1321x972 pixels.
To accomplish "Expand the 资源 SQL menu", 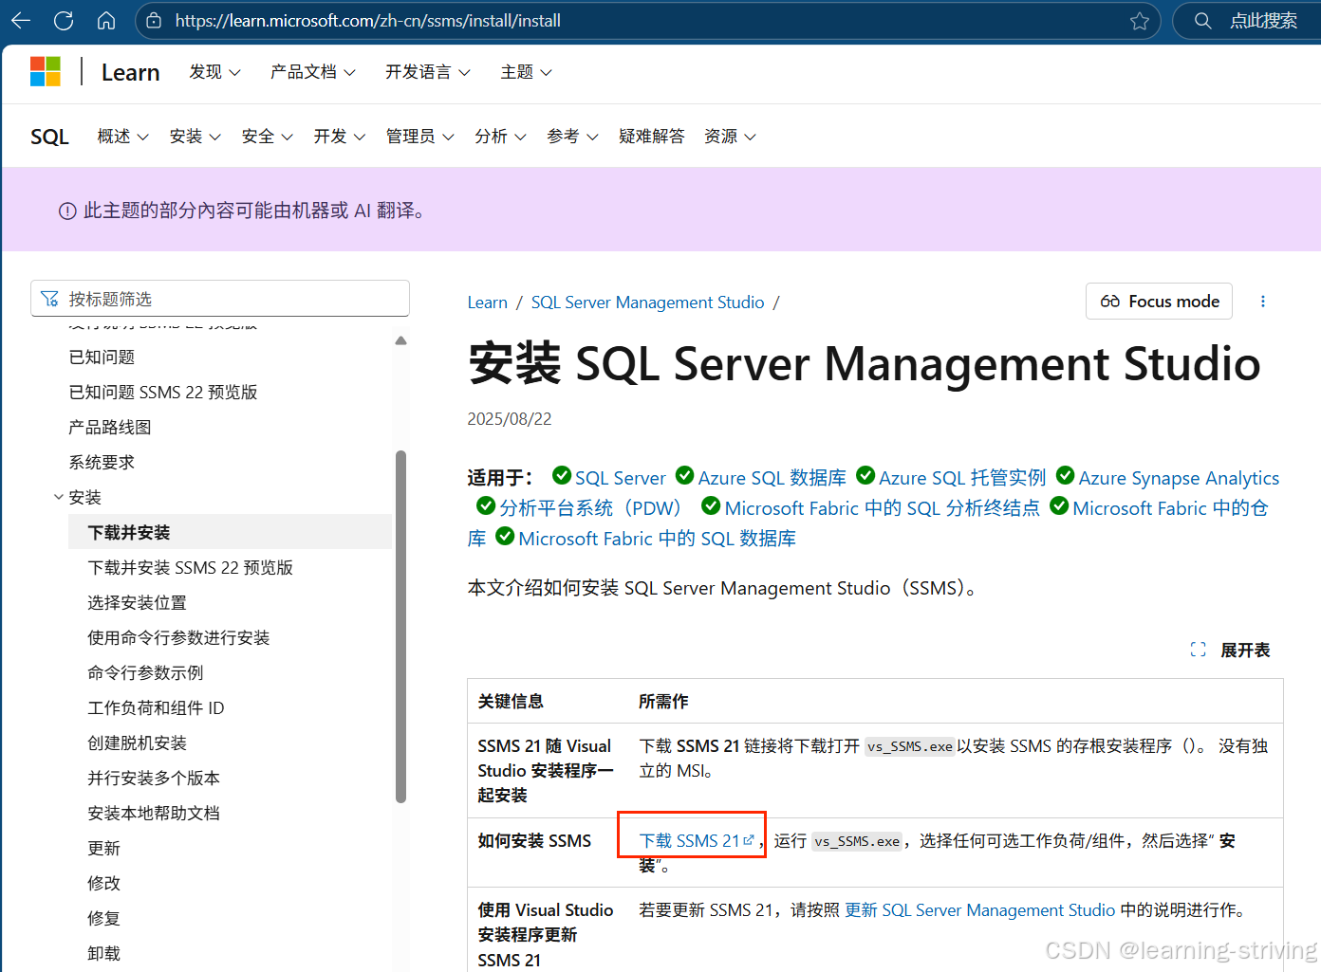I will (731, 137).
